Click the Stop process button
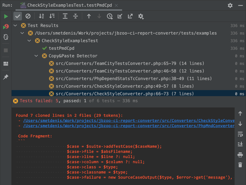 (x=6, y=50)
